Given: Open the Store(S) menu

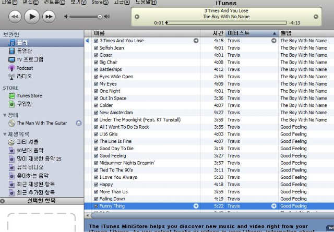Looking at the screenshot, I should coord(100,2).
